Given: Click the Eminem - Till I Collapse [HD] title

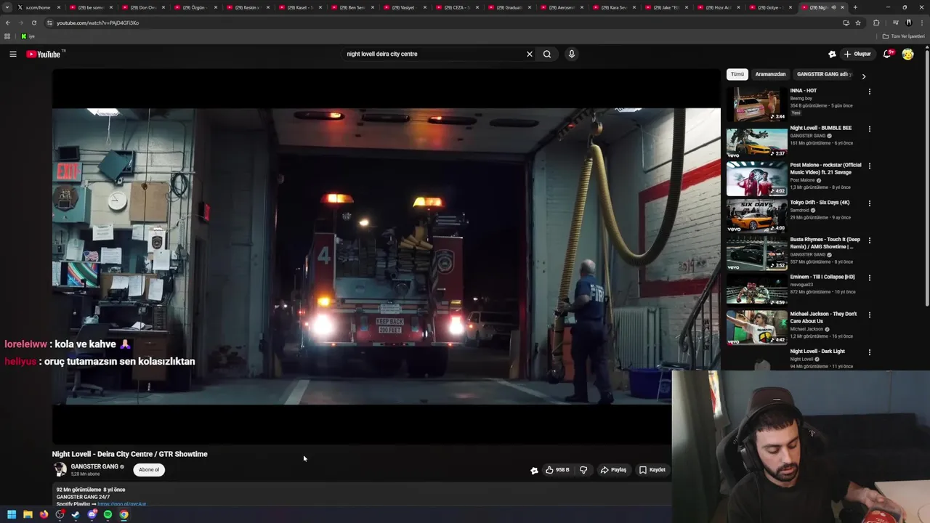Looking at the screenshot, I should click(822, 277).
